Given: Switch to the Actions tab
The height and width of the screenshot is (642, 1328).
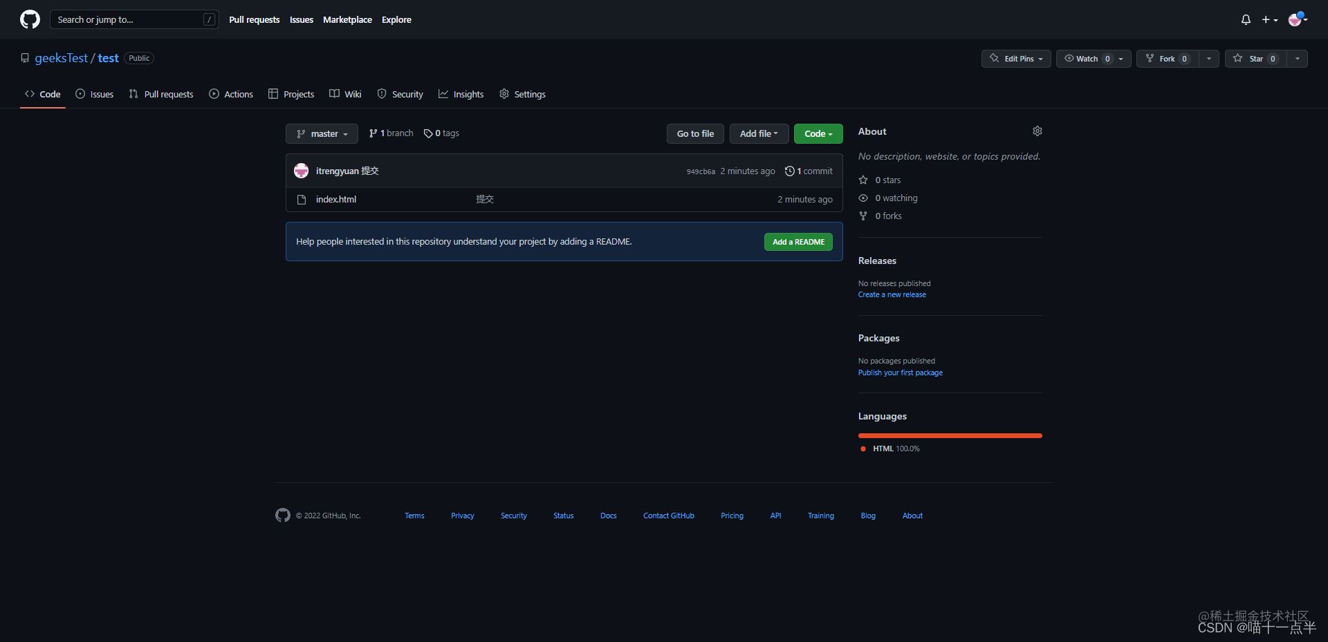Looking at the screenshot, I should tap(231, 94).
